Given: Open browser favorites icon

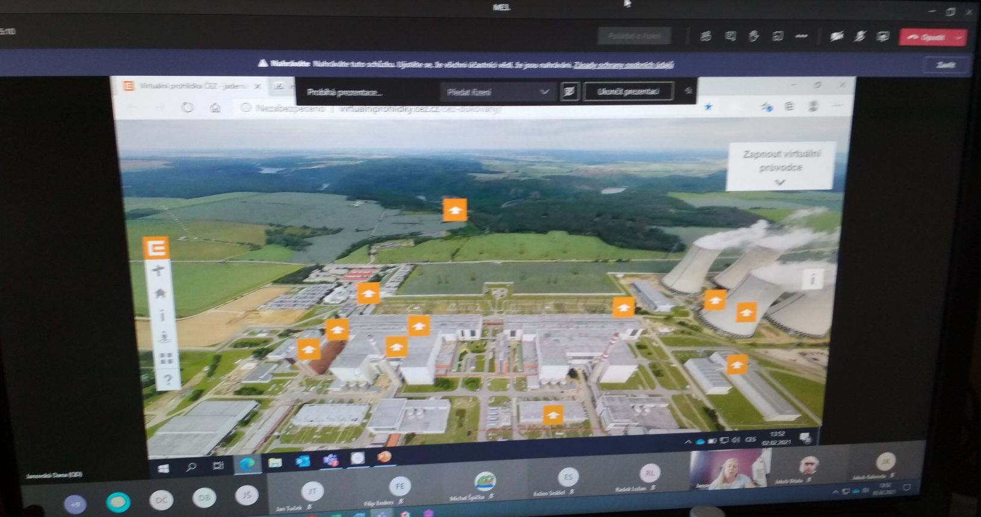Looking at the screenshot, I should (766, 107).
